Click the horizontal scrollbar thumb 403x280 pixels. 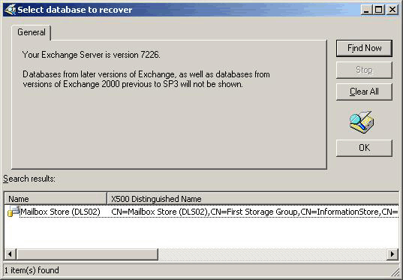coord(87,254)
